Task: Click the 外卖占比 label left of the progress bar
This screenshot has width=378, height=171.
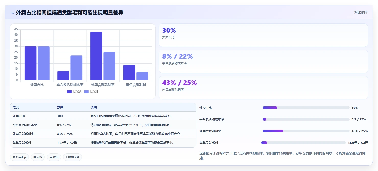Action: click(x=206, y=108)
